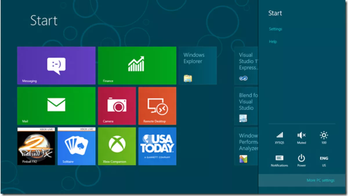Screen dimensions: 348x196
Task: Click the More PC settings link
Action: [x=320, y=180]
